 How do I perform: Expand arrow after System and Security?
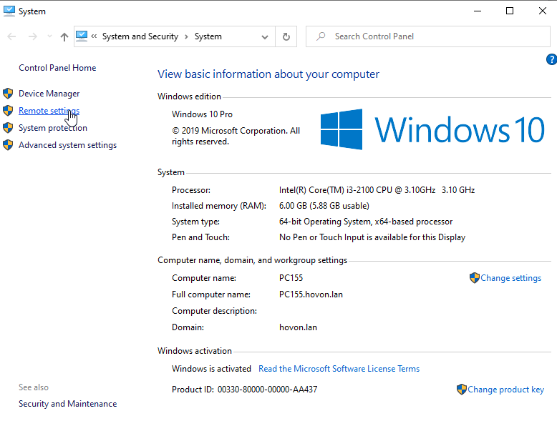coord(186,37)
